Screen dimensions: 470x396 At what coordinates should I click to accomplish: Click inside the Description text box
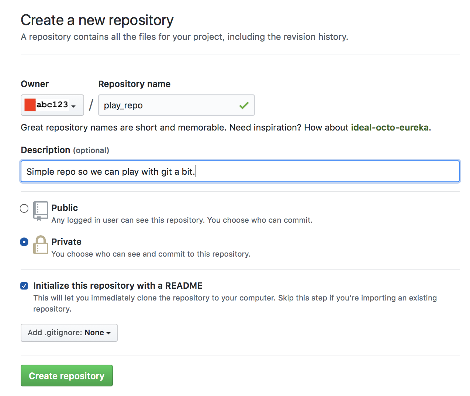[x=240, y=171]
